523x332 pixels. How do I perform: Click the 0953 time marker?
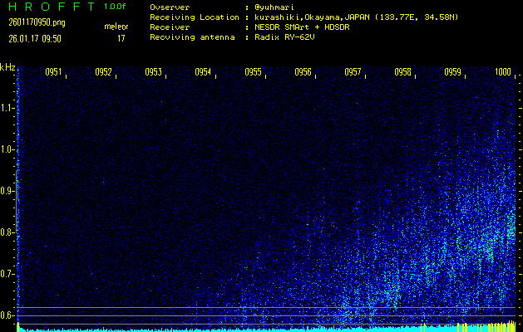154,72
